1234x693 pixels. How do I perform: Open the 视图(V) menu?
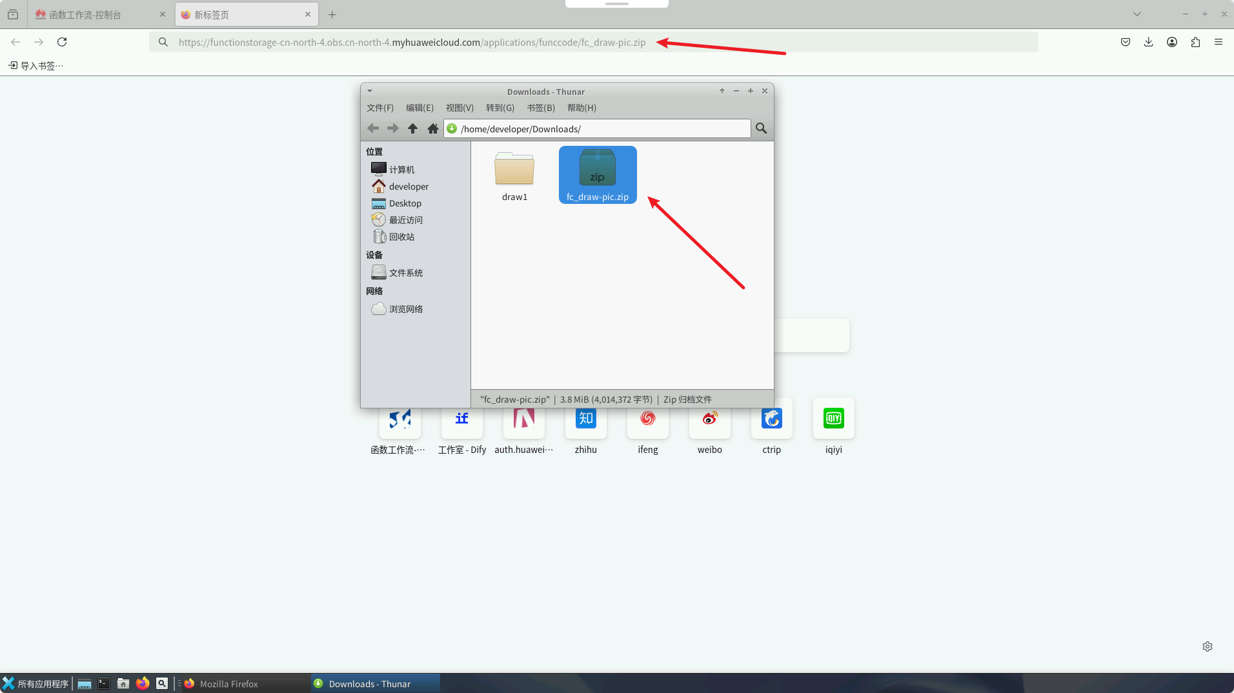(x=459, y=108)
